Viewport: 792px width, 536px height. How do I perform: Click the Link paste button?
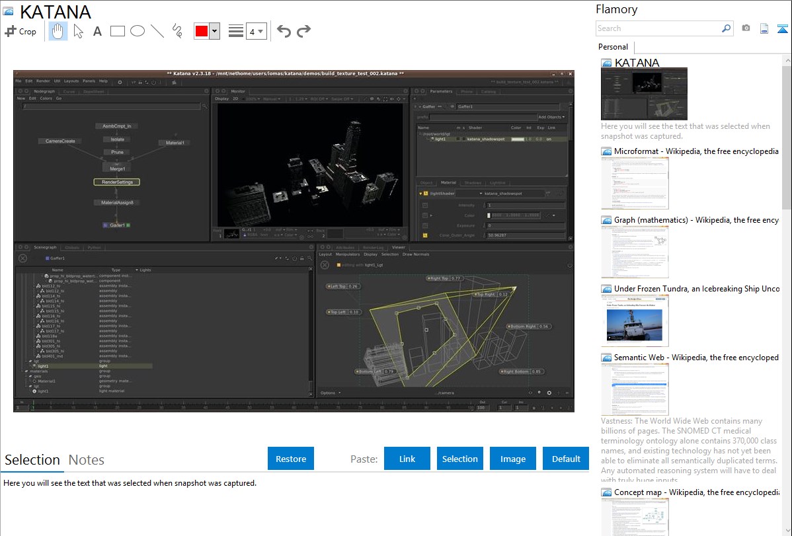tap(407, 459)
